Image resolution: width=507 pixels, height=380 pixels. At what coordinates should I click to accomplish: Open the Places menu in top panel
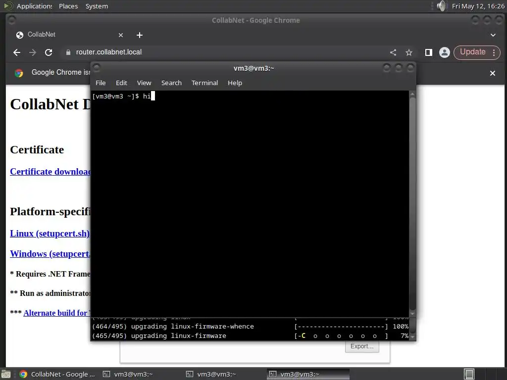pos(68,6)
